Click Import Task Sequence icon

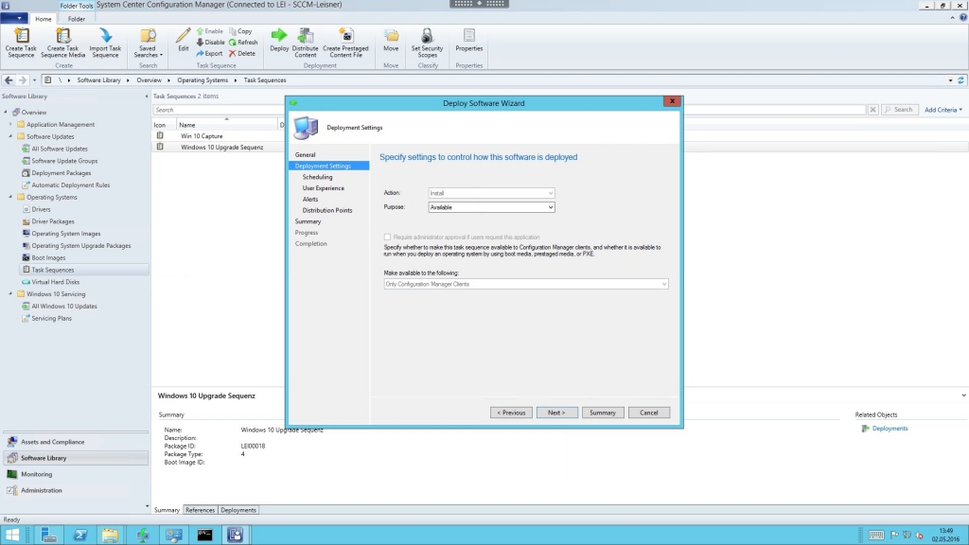tap(105, 43)
